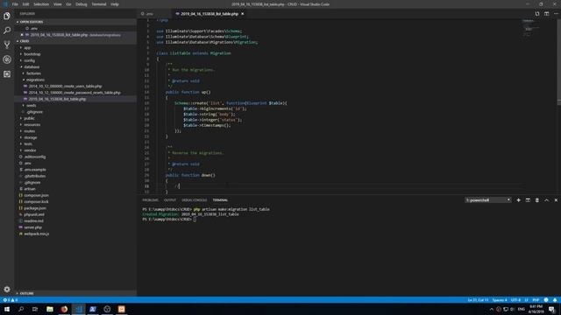The height and width of the screenshot is (315, 561).
Task: Click the open changes icon in editor toolbar
Action: click(537, 14)
